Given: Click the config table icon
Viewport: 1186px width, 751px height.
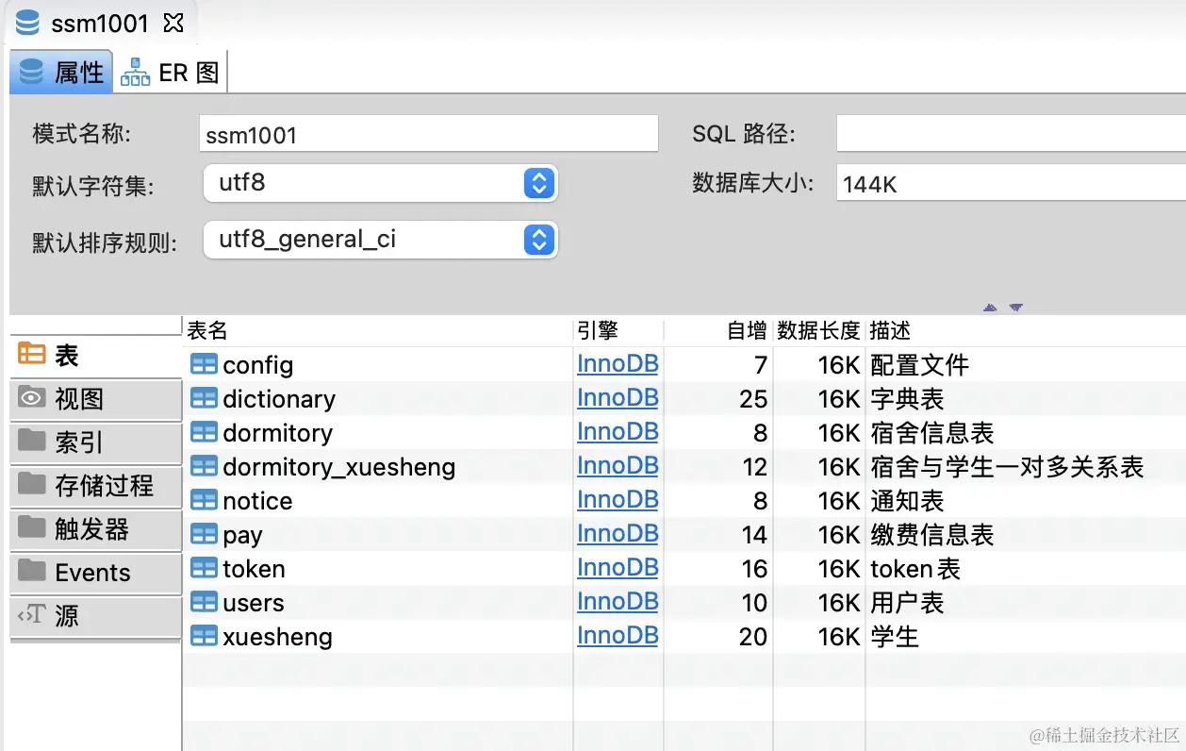Looking at the screenshot, I should [204, 365].
